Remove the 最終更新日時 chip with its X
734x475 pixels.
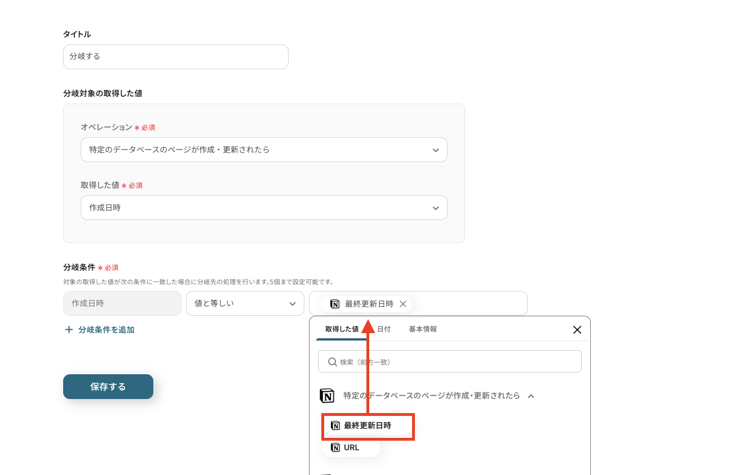[x=403, y=304]
